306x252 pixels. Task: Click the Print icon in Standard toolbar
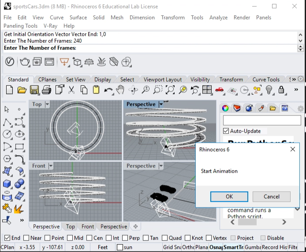click(46, 90)
